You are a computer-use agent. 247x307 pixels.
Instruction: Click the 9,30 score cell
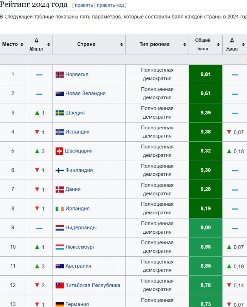point(205,170)
